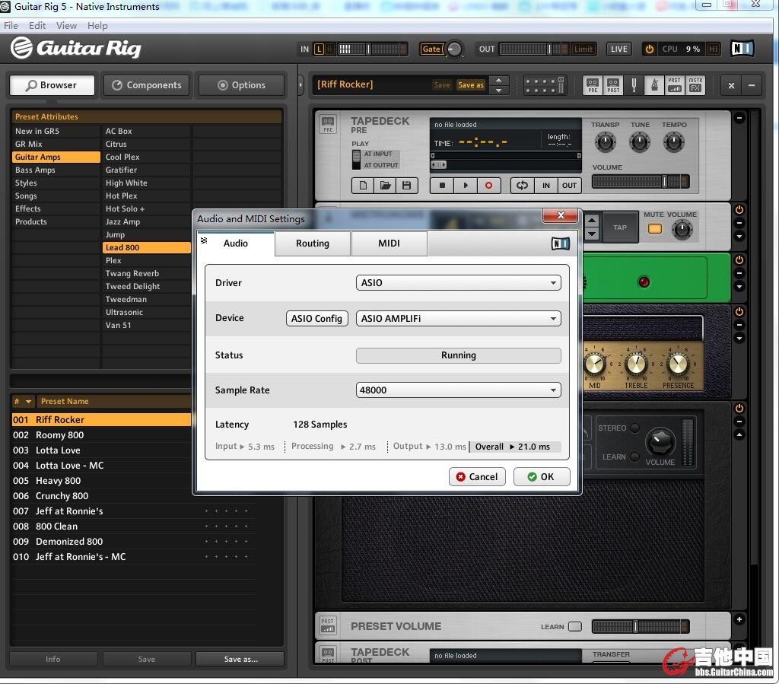Image resolution: width=779 pixels, height=684 pixels.
Task: Stop playback in Tapedeck Pre
Action: point(442,186)
